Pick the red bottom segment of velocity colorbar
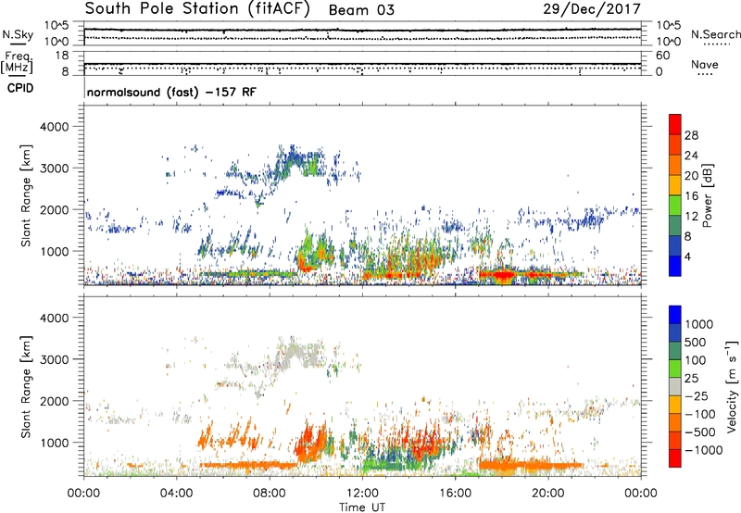Screen dimensions: 741x513 (x=675, y=458)
